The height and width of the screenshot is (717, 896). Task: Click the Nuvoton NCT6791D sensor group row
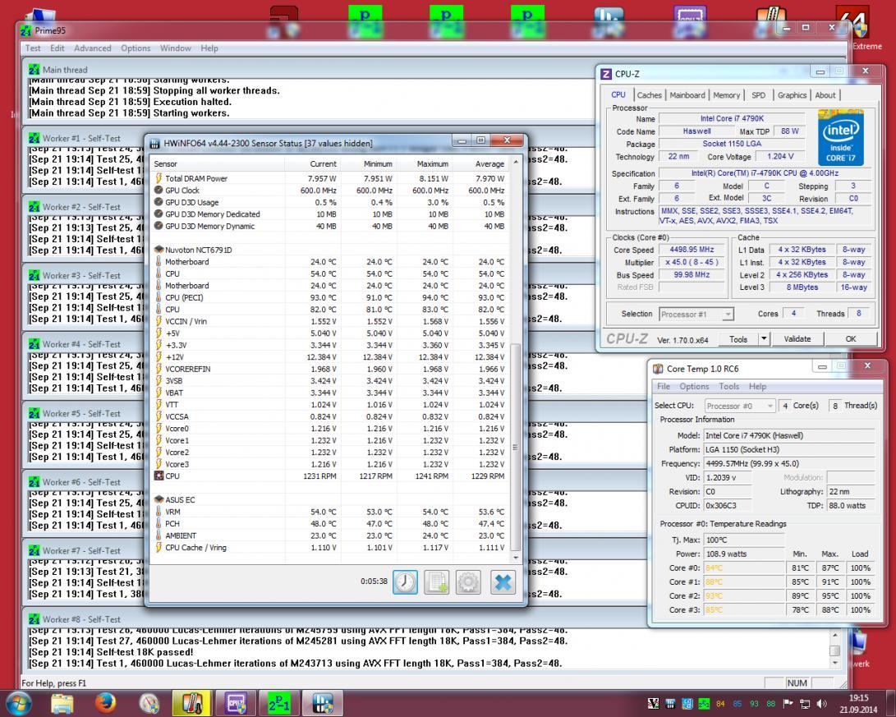pyautogui.click(x=330, y=250)
